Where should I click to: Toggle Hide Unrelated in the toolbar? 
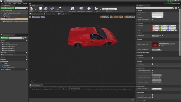[59, 9]
